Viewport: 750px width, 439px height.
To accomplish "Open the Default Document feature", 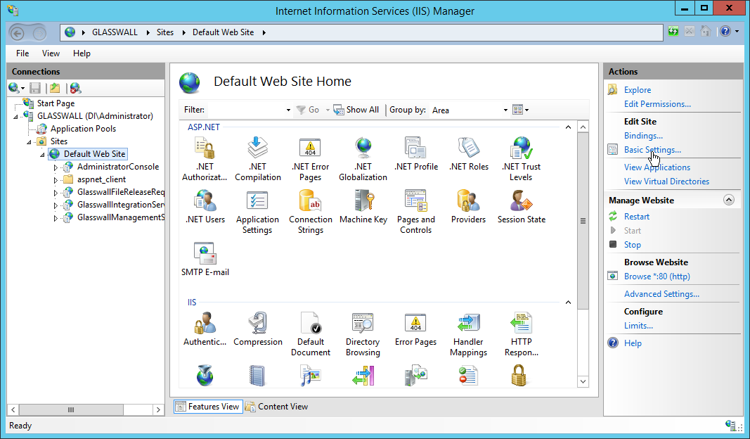I will (310, 324).
